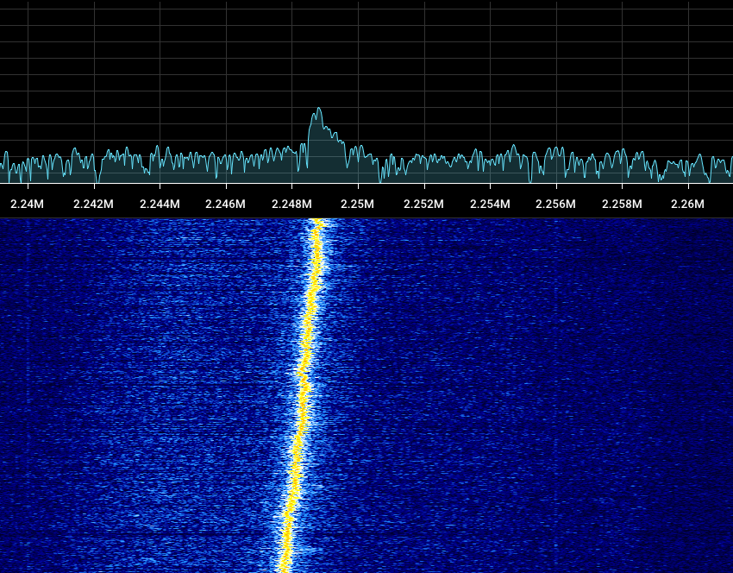Click the 2.242M frequency label

tap(93, 205)
